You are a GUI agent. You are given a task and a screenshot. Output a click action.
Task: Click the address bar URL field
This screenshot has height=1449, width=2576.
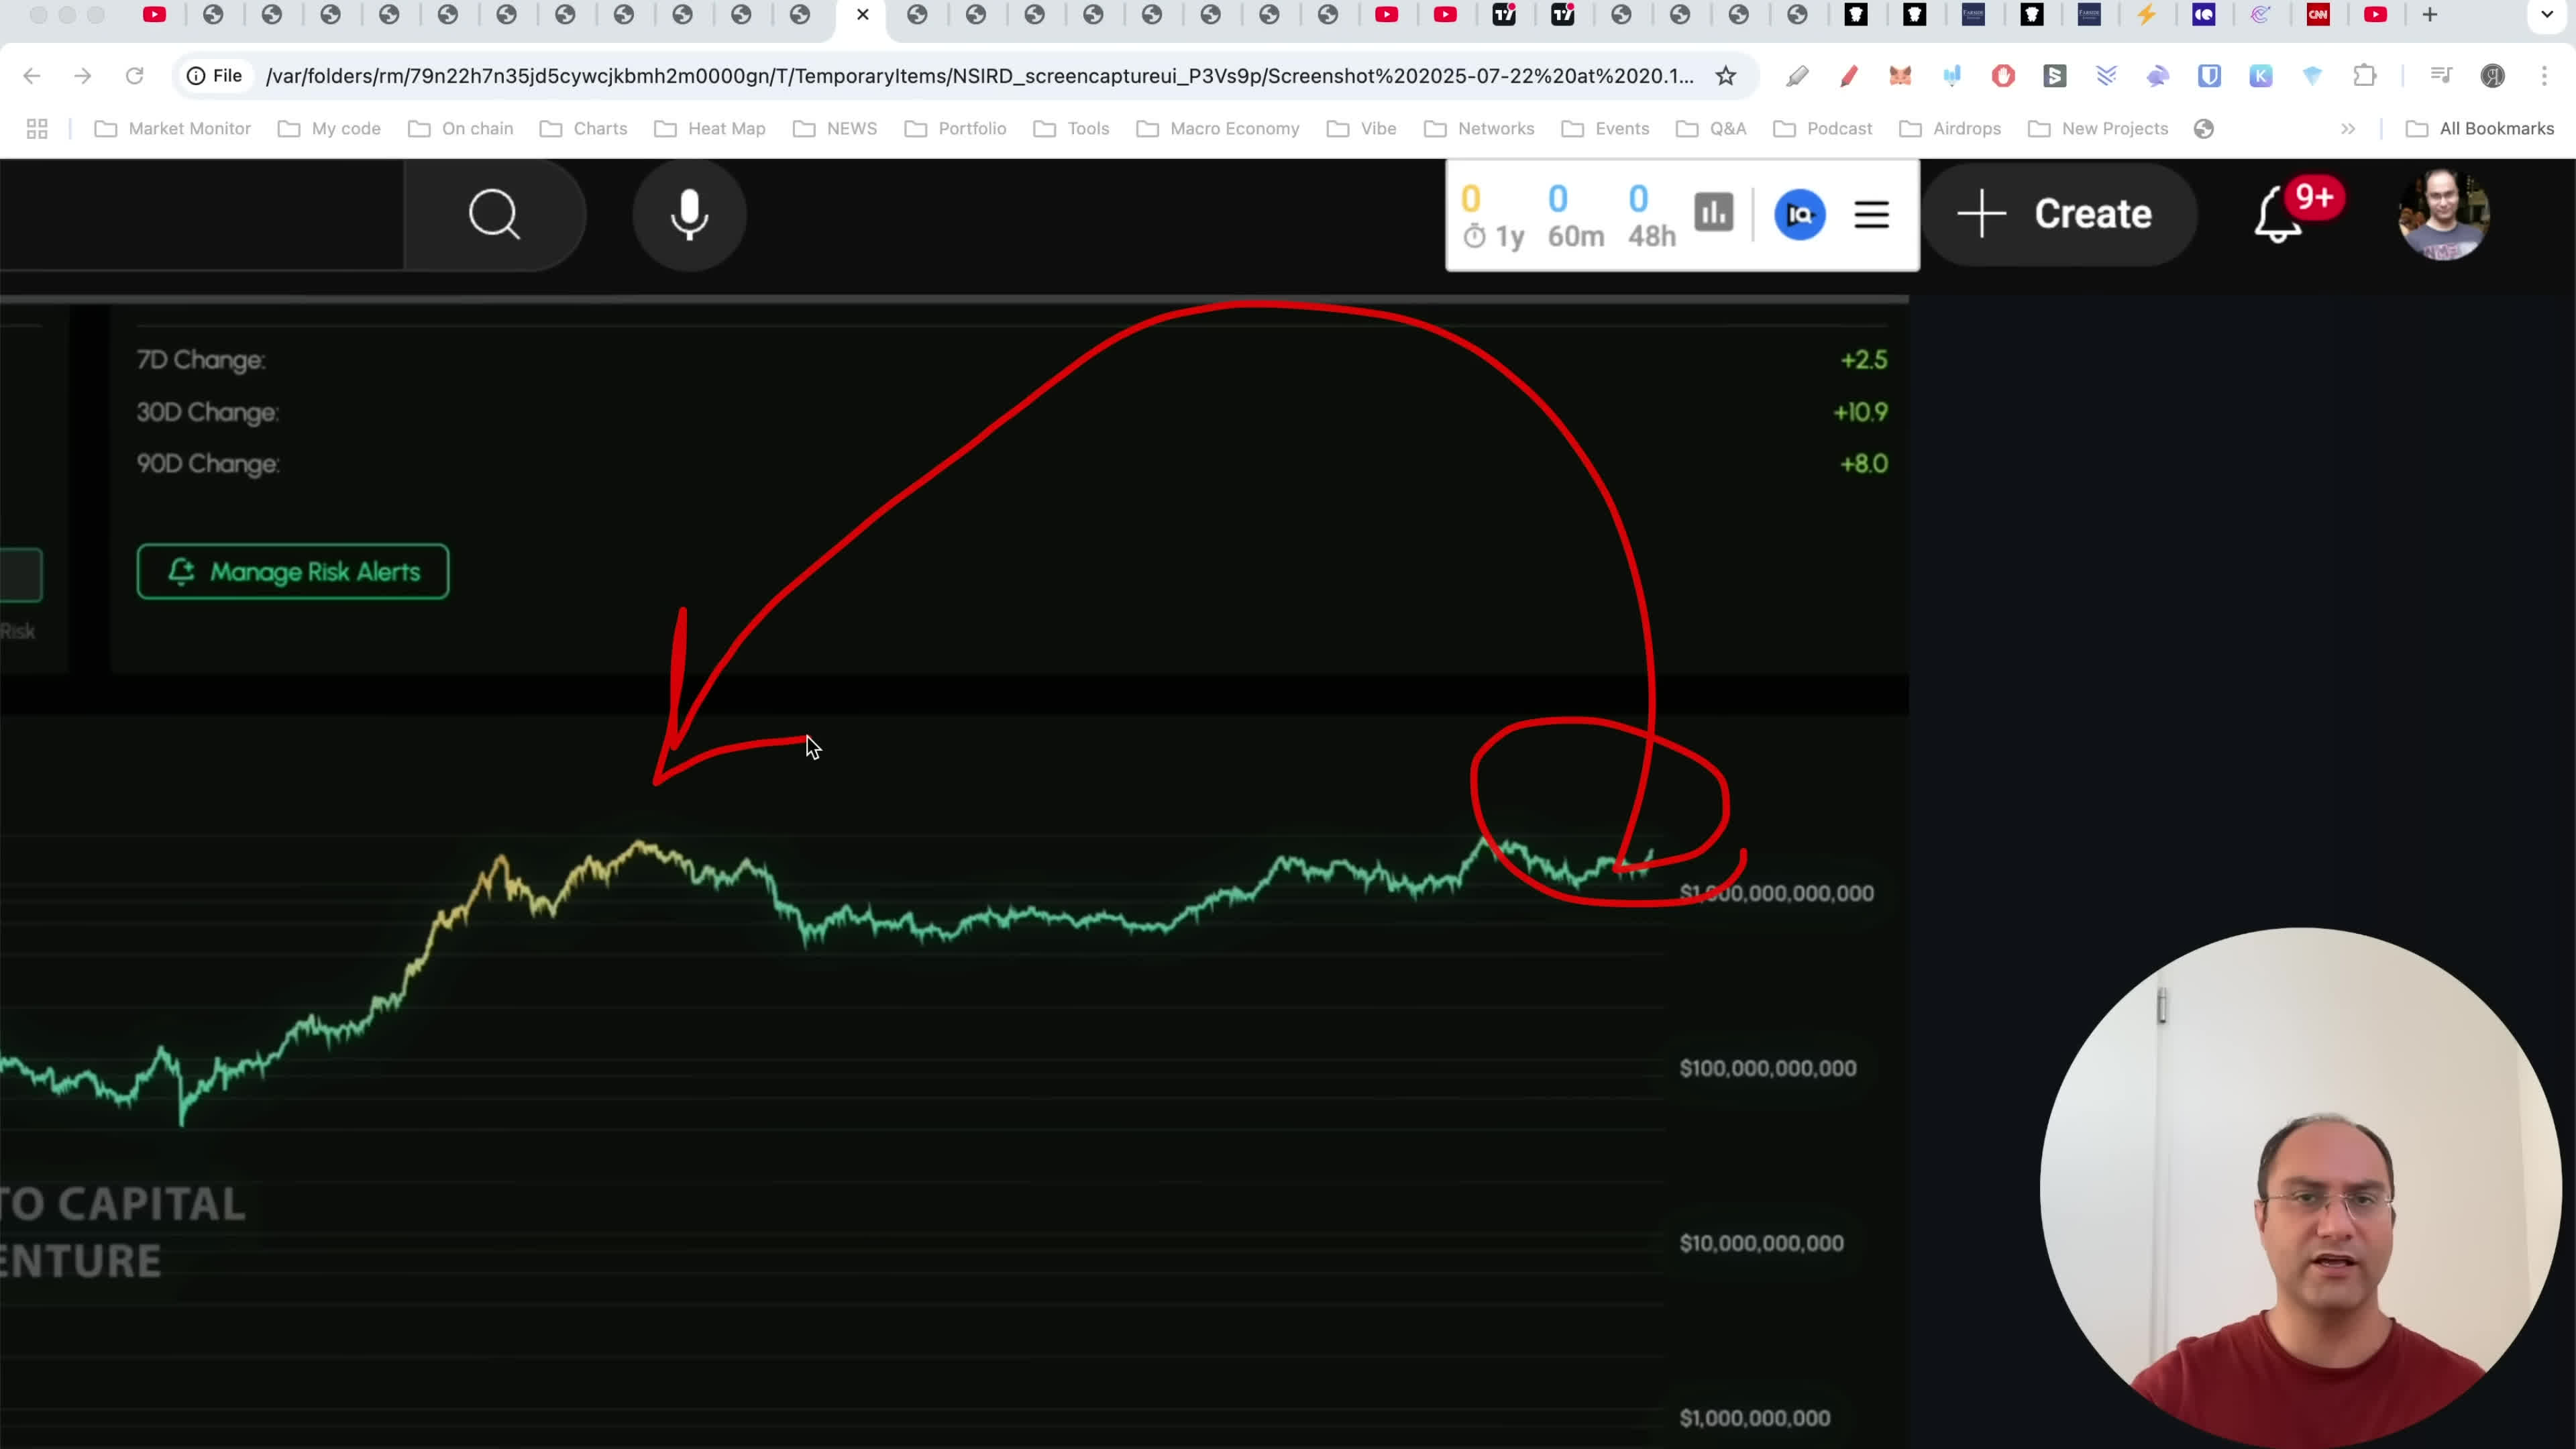(980, 76)
